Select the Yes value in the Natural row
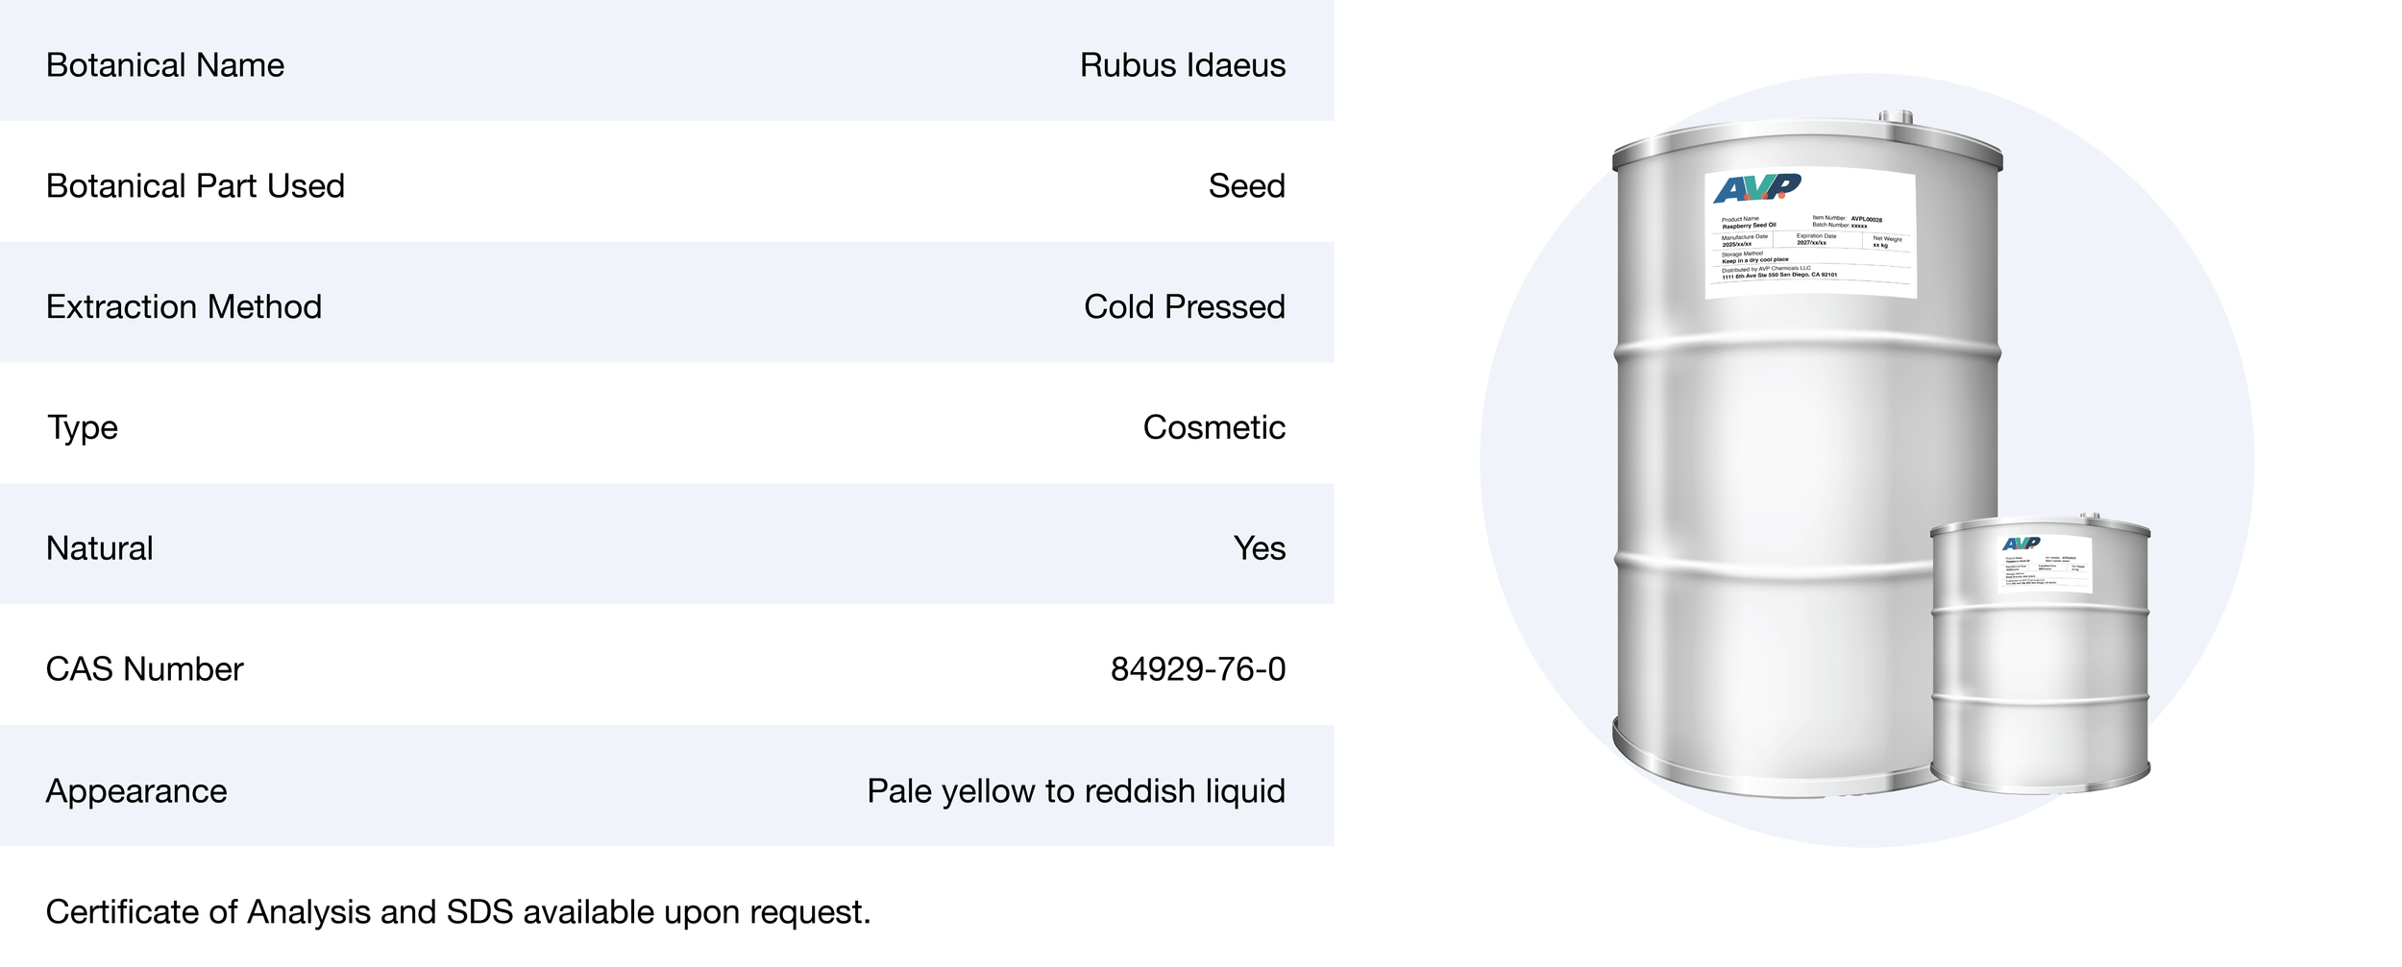Screen dimensions: 2402x967 click(x=1259, y=548)
